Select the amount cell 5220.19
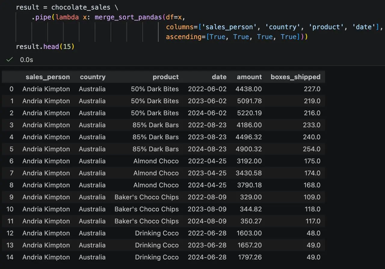Screen dimensions: 385x269 pyautogui.click(x=249, y=113)
